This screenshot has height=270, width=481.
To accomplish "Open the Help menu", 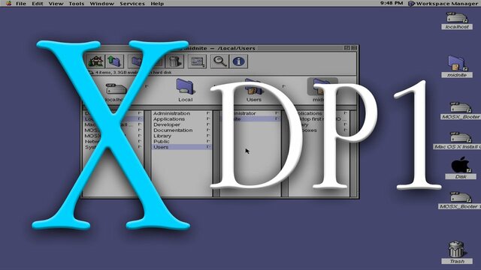I will pyautogui.click(x=157, y=4).
